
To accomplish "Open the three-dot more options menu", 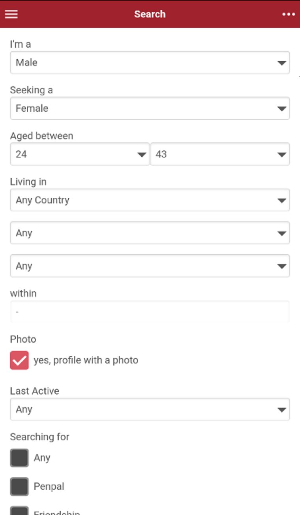I will [289, 14].
